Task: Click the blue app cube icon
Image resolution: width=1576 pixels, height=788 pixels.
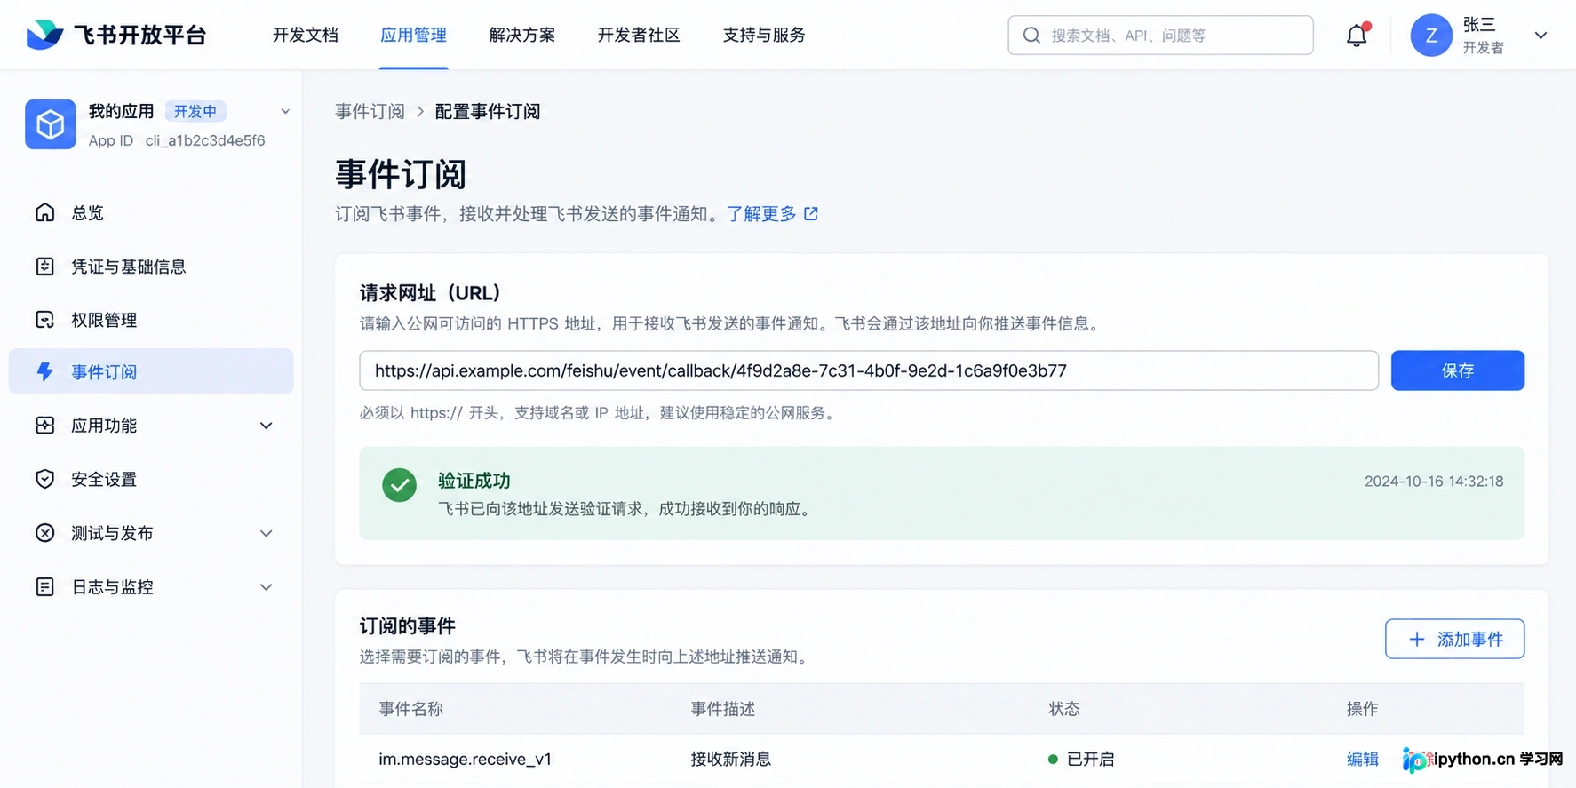Action: click(x=51, y=124)
